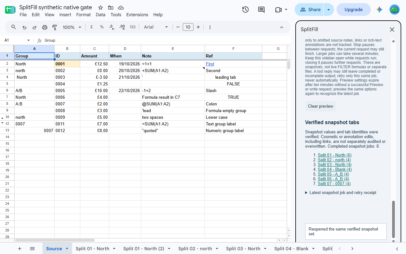
Task: Open the three-dot more toolbar options
Action: 210,27
